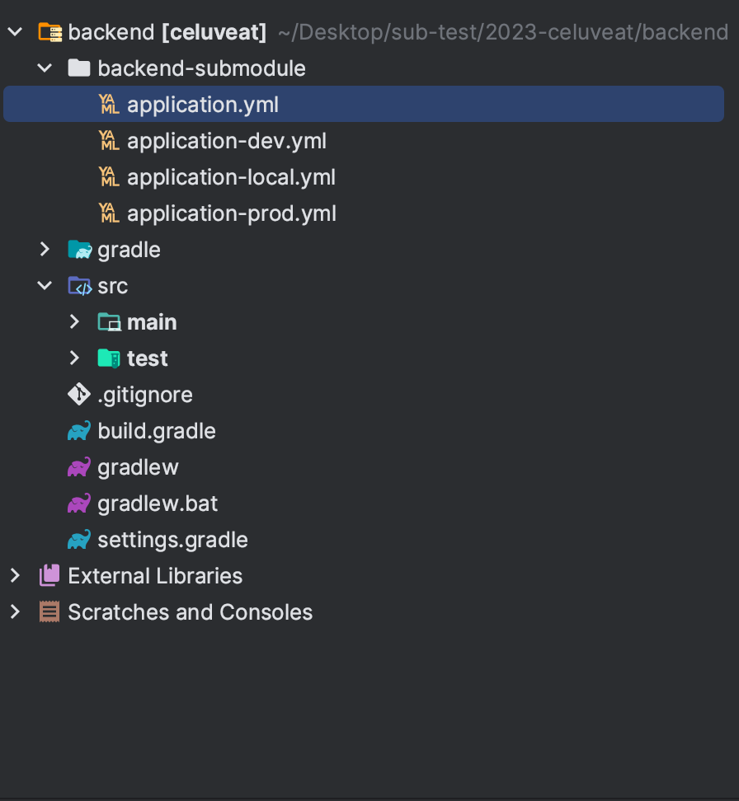
Task: Collapse the src directory chevron
Action: pos(45,285)
